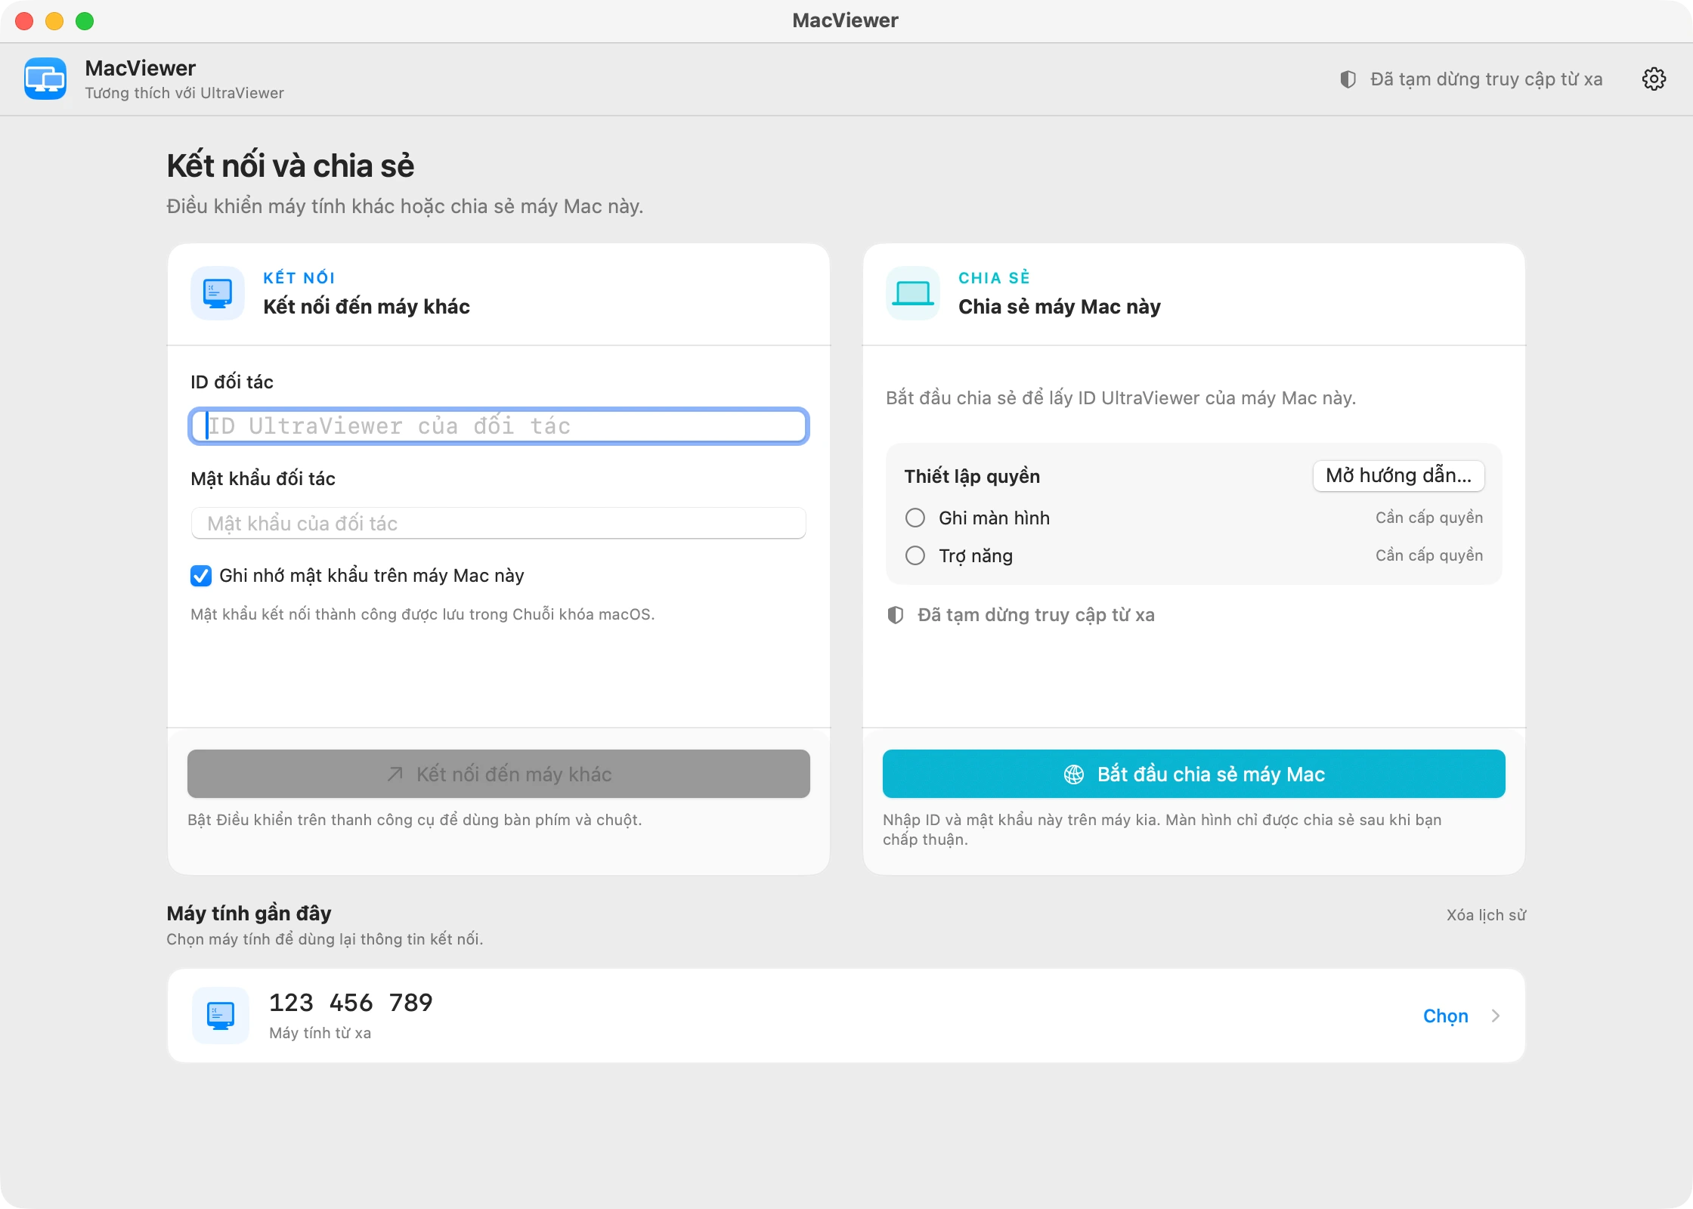
Task: Click the globe icon on the share button
Action: tap(1074, 775)
